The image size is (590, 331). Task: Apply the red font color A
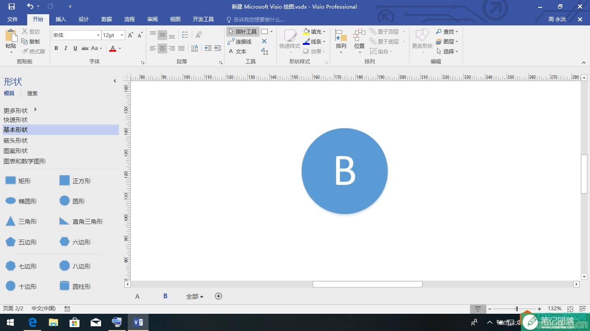pos(113,48)
